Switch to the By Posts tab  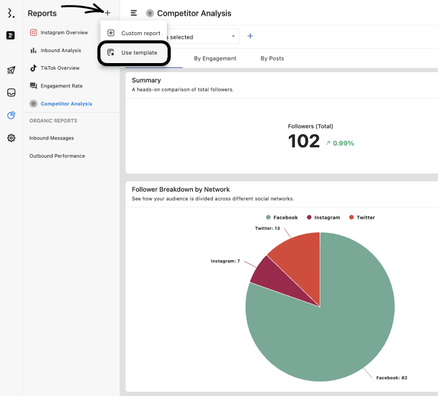[272, 58]
